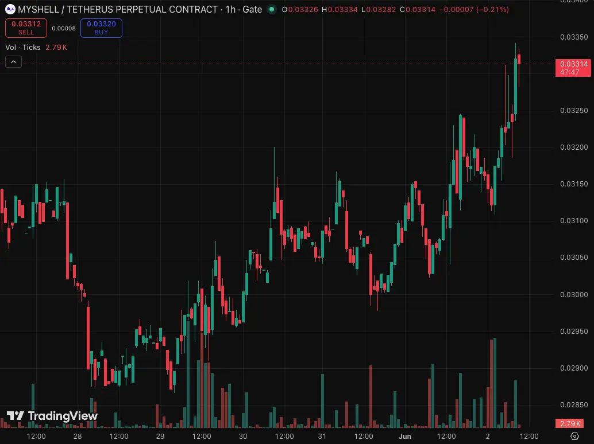Screen dimensions: 594x444
Task: Click the 0.03150 price axis label
Action: click(574, 184)
